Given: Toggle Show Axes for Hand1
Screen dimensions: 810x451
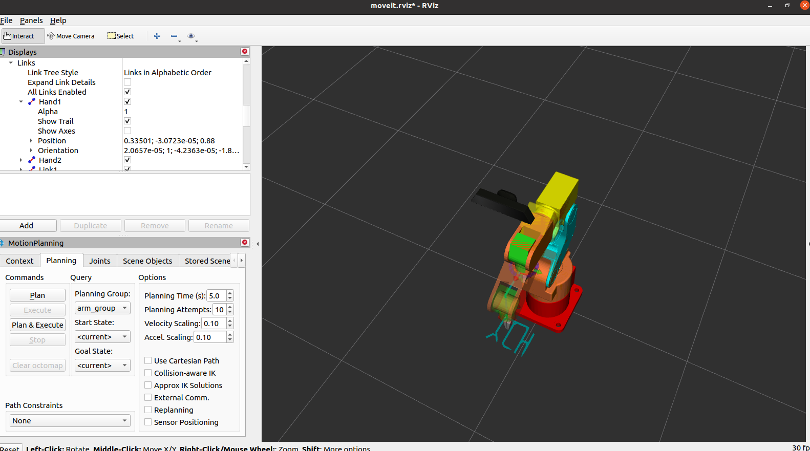Looking at the screenshot, I should click(x=127, y=131).
